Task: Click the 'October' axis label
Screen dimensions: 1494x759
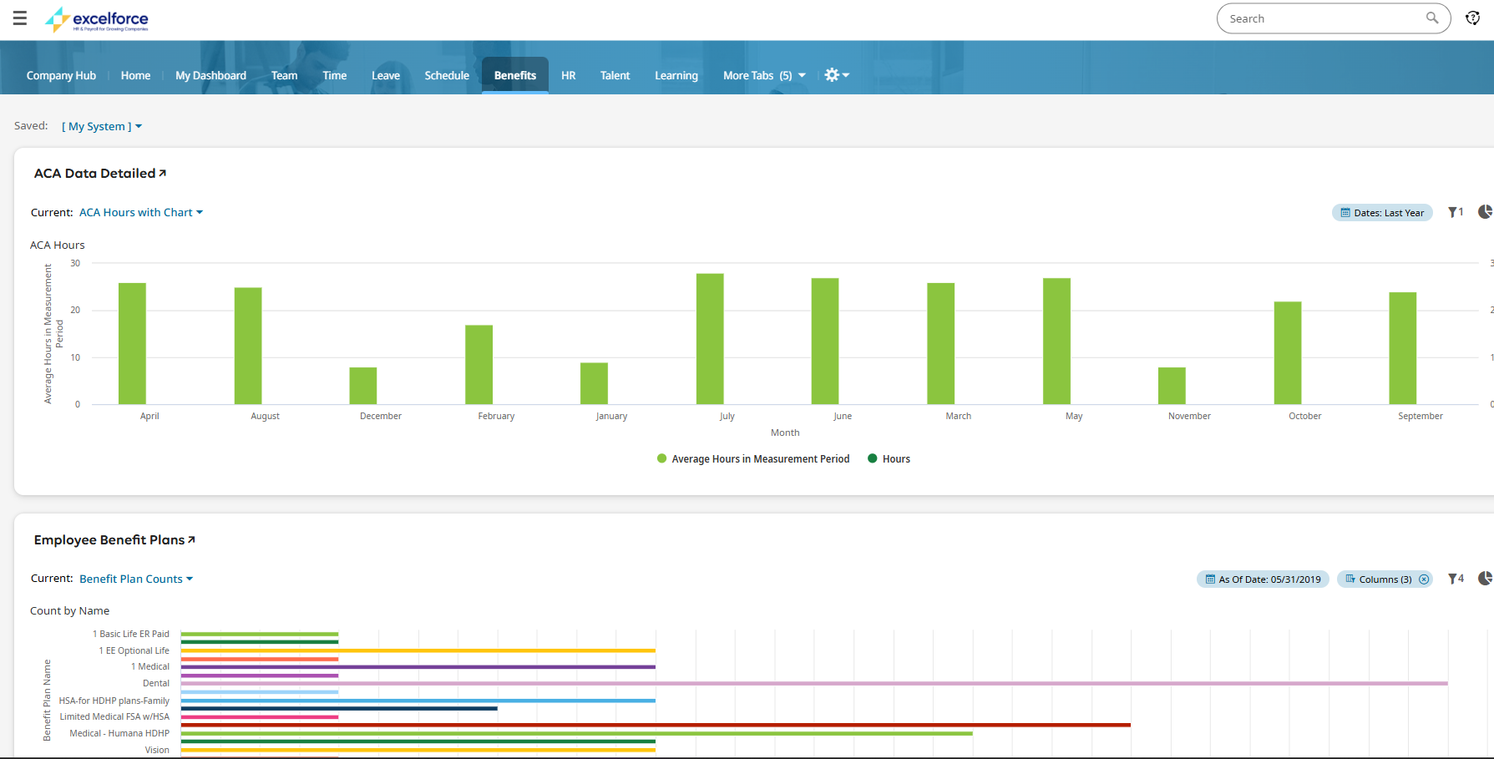Action: point(1304,416)
